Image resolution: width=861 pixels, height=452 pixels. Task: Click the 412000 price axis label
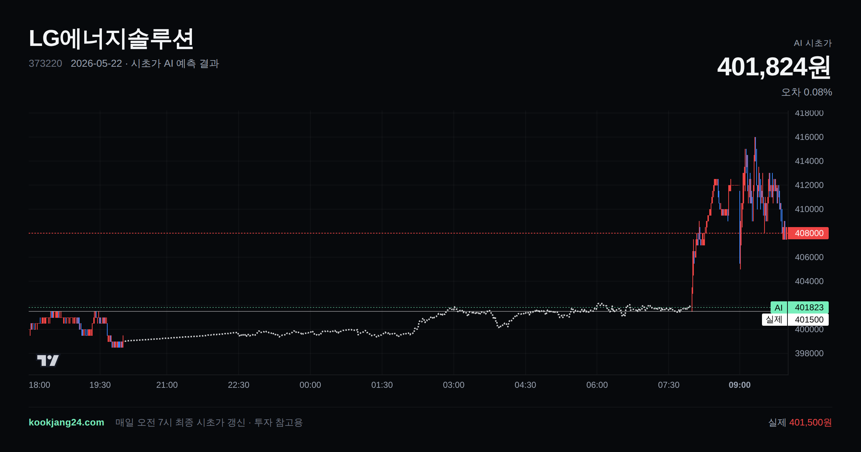click(x=809, y=185)
